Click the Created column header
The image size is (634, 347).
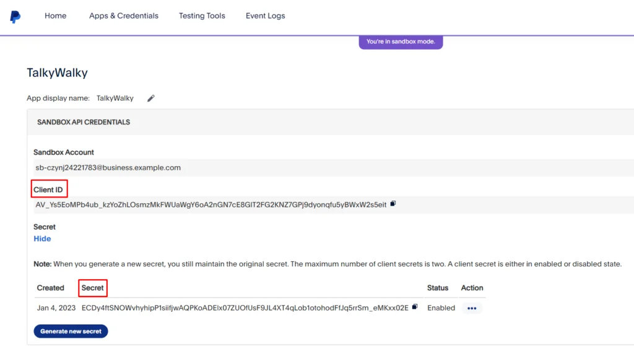[51, 288]
